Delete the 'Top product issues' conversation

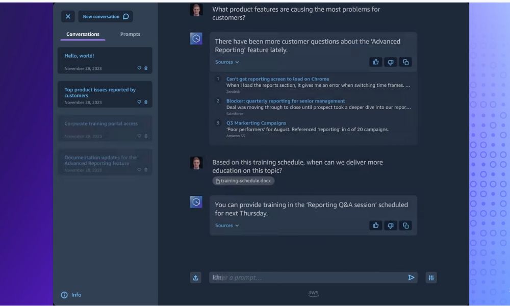pos(145,102)
